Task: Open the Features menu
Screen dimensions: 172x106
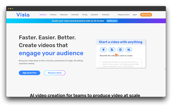Action: pos(53,15)
